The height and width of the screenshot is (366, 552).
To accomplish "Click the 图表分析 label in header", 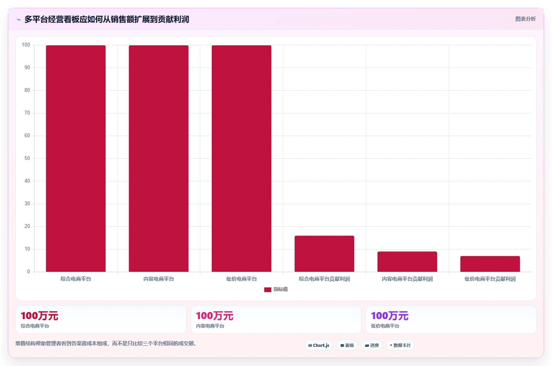I will [x=525, y=19].
